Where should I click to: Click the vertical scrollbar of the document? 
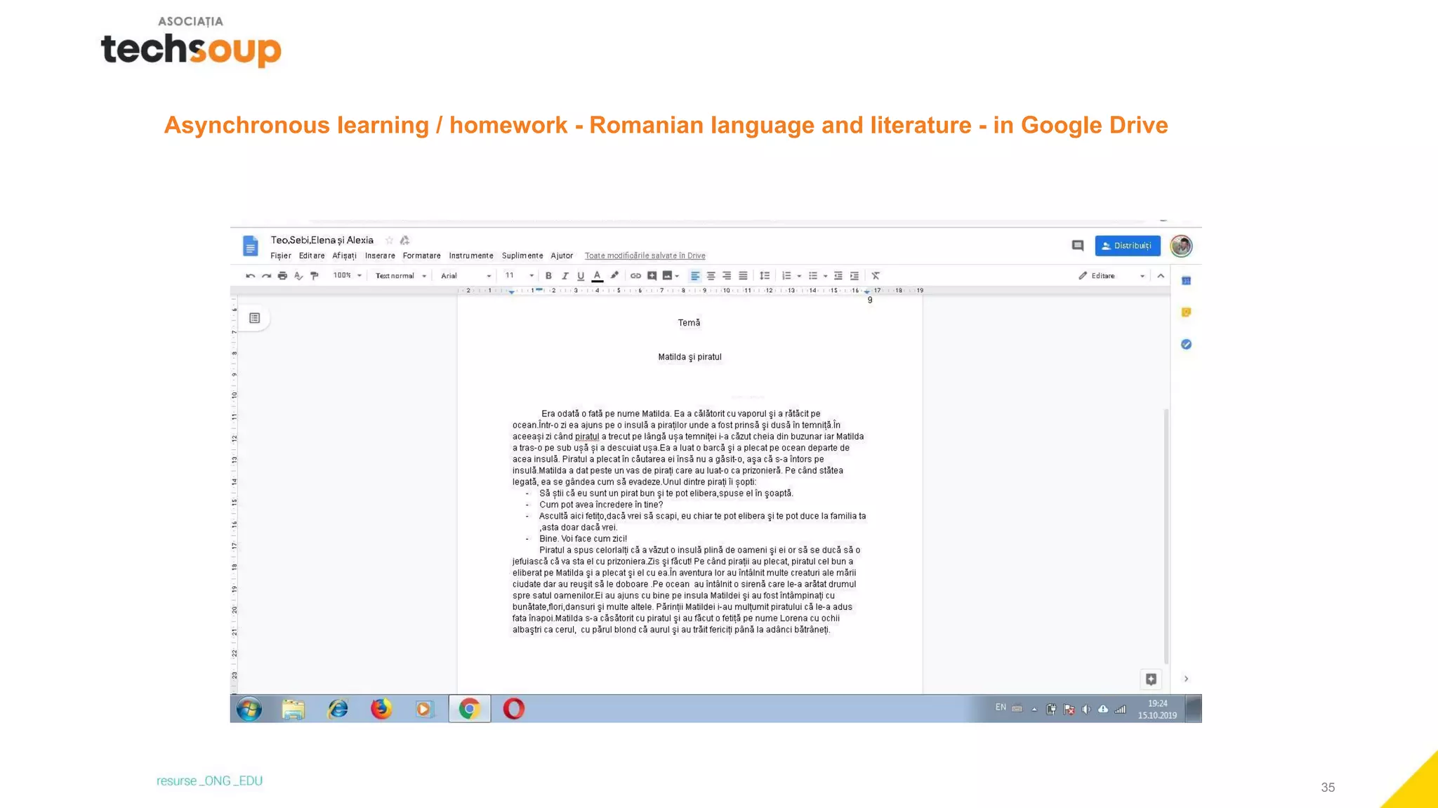pos(1166,536)
